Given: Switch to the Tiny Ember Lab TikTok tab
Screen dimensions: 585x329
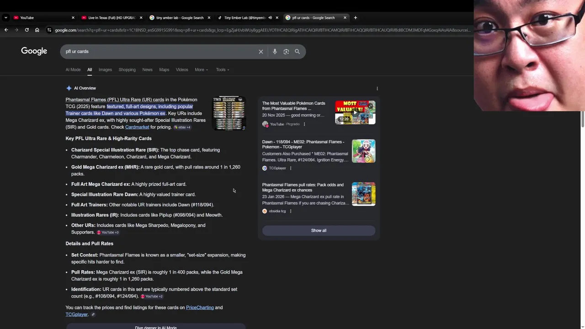Looking at the screenshot, I should [x=245, y=18].
